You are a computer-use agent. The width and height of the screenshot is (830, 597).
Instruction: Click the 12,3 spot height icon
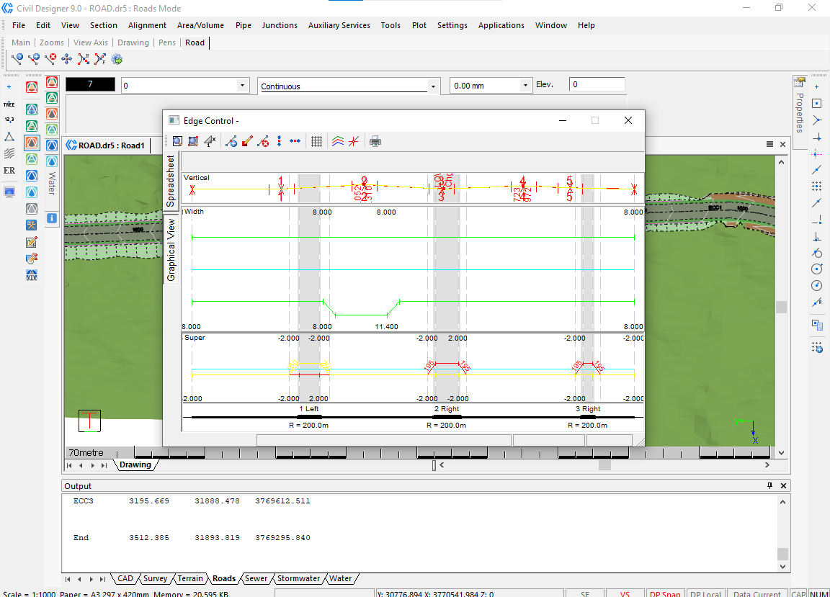click(x=9, y=120)
